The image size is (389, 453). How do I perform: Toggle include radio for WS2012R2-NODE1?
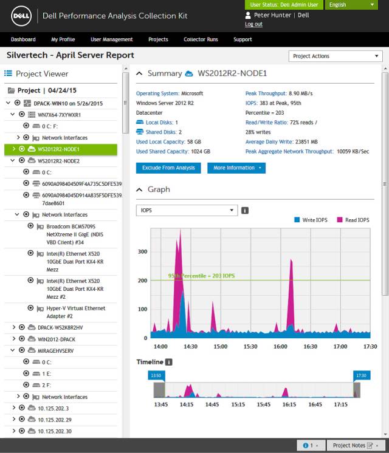(x=22, y=149)
